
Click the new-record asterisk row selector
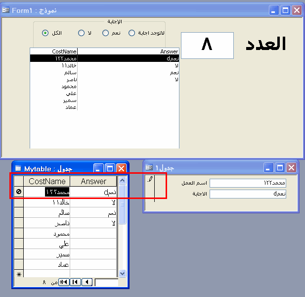pos(19,274)
